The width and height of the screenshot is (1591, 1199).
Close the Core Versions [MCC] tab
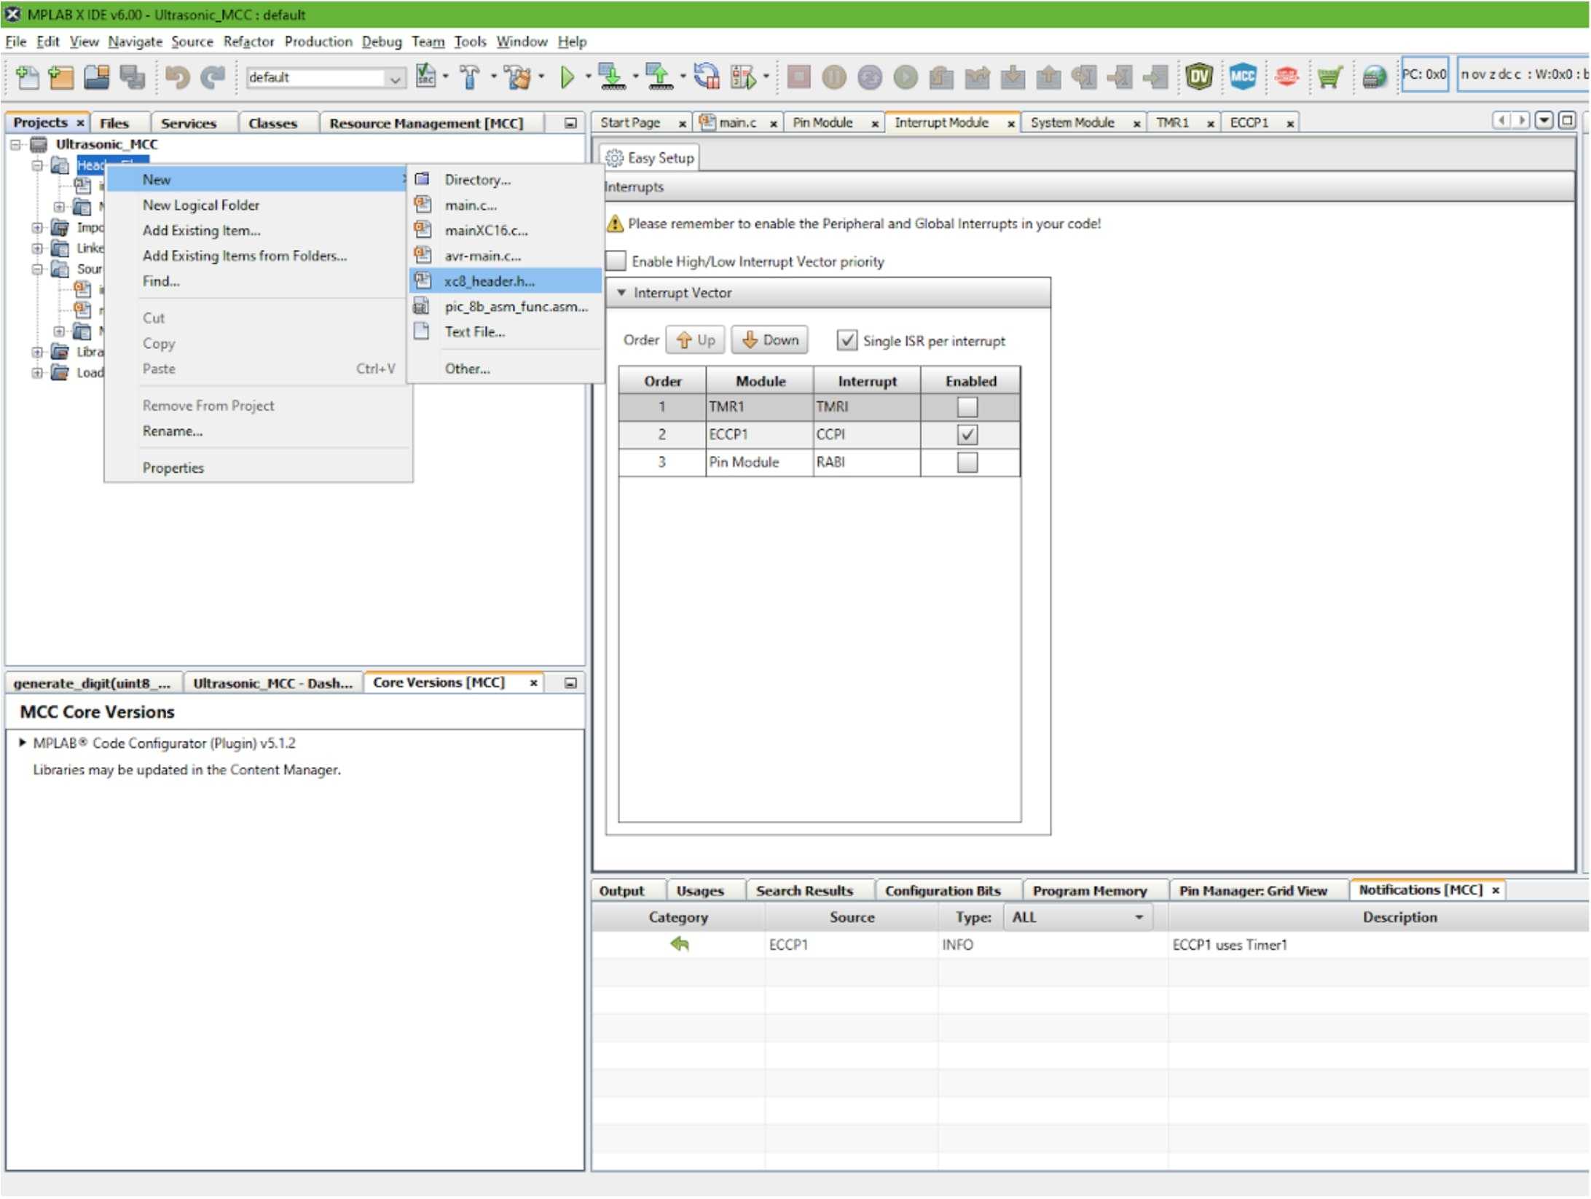pos(533,683)
